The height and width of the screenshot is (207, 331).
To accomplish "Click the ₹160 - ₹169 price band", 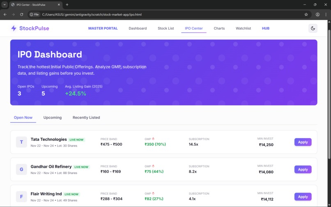I will [x=110, y=172].
